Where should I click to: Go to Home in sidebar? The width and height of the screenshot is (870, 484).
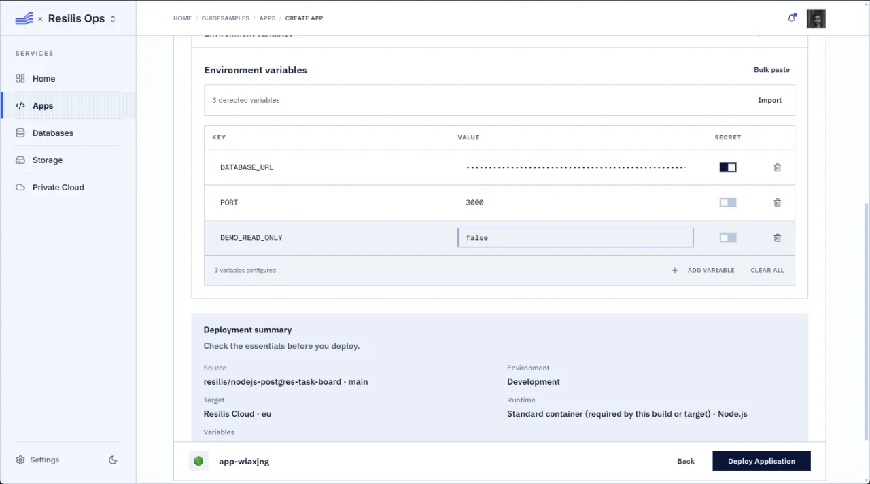point(43,79)
